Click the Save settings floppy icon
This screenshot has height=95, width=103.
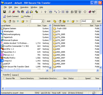(x=5, y=12)
